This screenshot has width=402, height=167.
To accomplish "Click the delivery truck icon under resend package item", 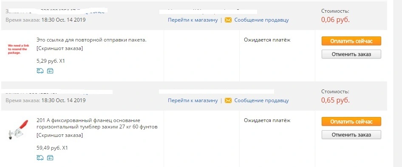I will 40,71.
